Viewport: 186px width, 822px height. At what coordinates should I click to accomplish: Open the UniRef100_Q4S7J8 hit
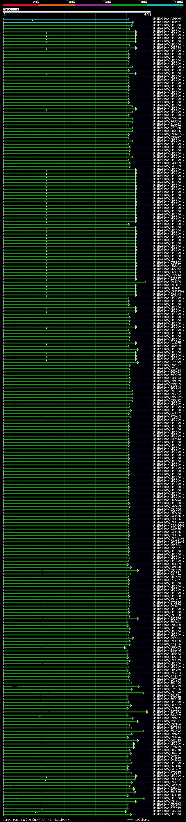tap(167, 48)
